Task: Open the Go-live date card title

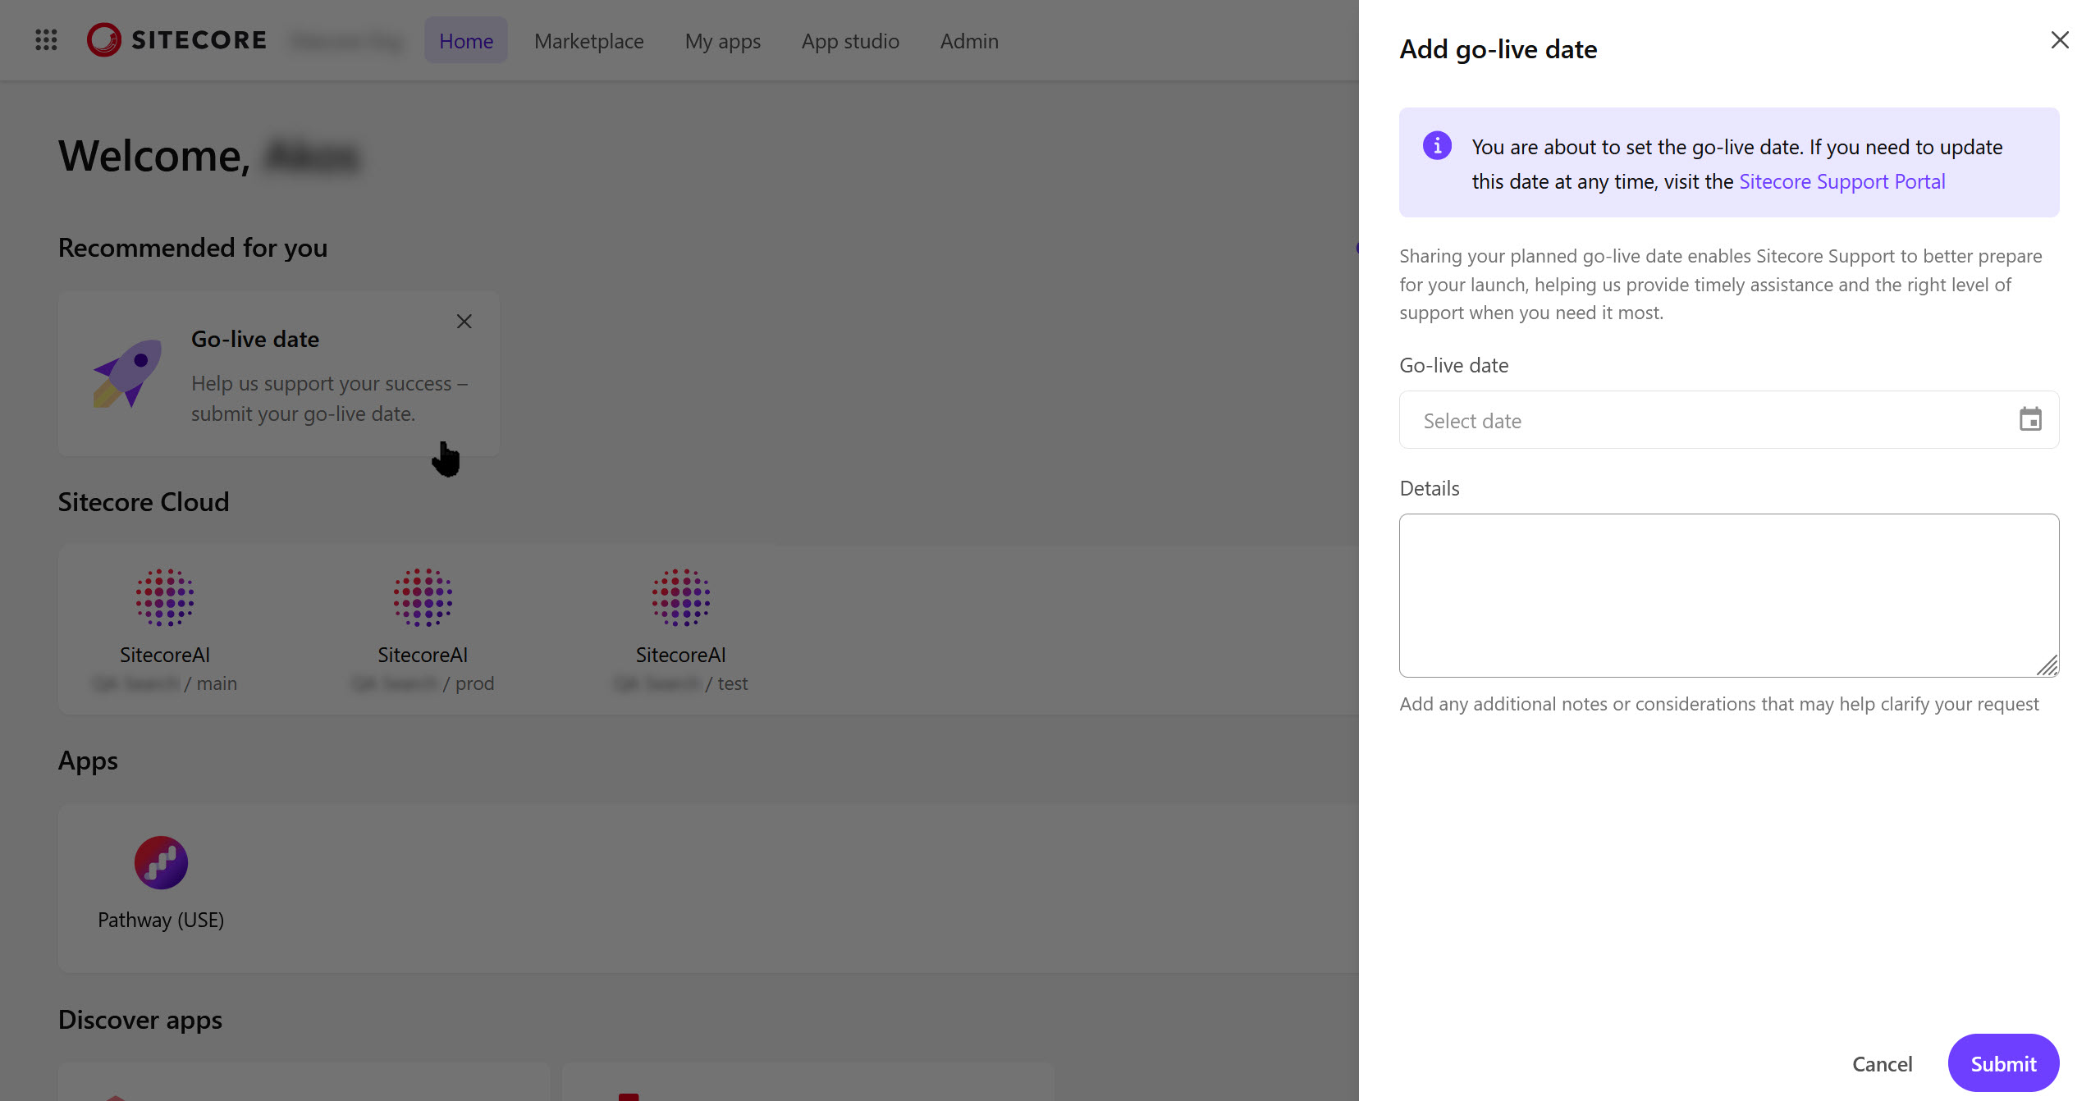Action: point(255,339)
